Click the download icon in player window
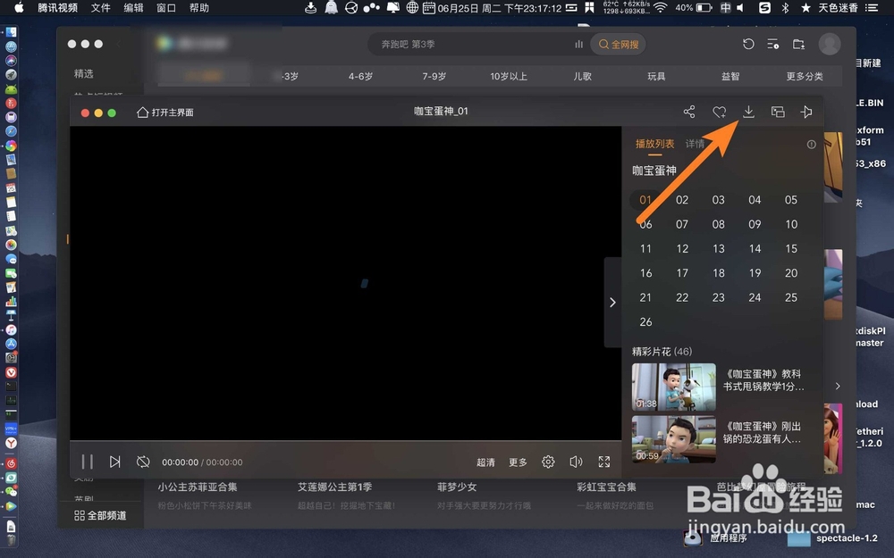The height and width of the screenshot is (558, 894). [748, 112]
